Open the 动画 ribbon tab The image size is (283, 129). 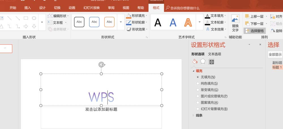(72, 8)
